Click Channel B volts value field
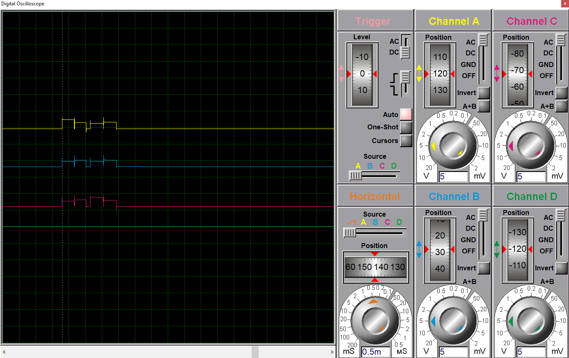Viewport: 569px width, 358px height. point(453,352)
